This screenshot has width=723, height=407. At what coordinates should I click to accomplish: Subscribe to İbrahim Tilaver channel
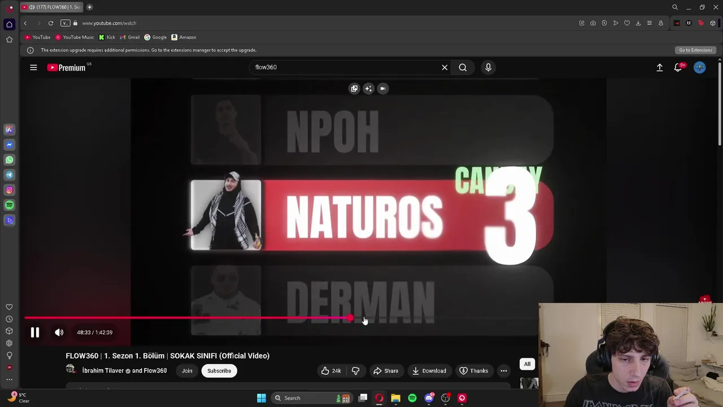click(x=219, y=371)
